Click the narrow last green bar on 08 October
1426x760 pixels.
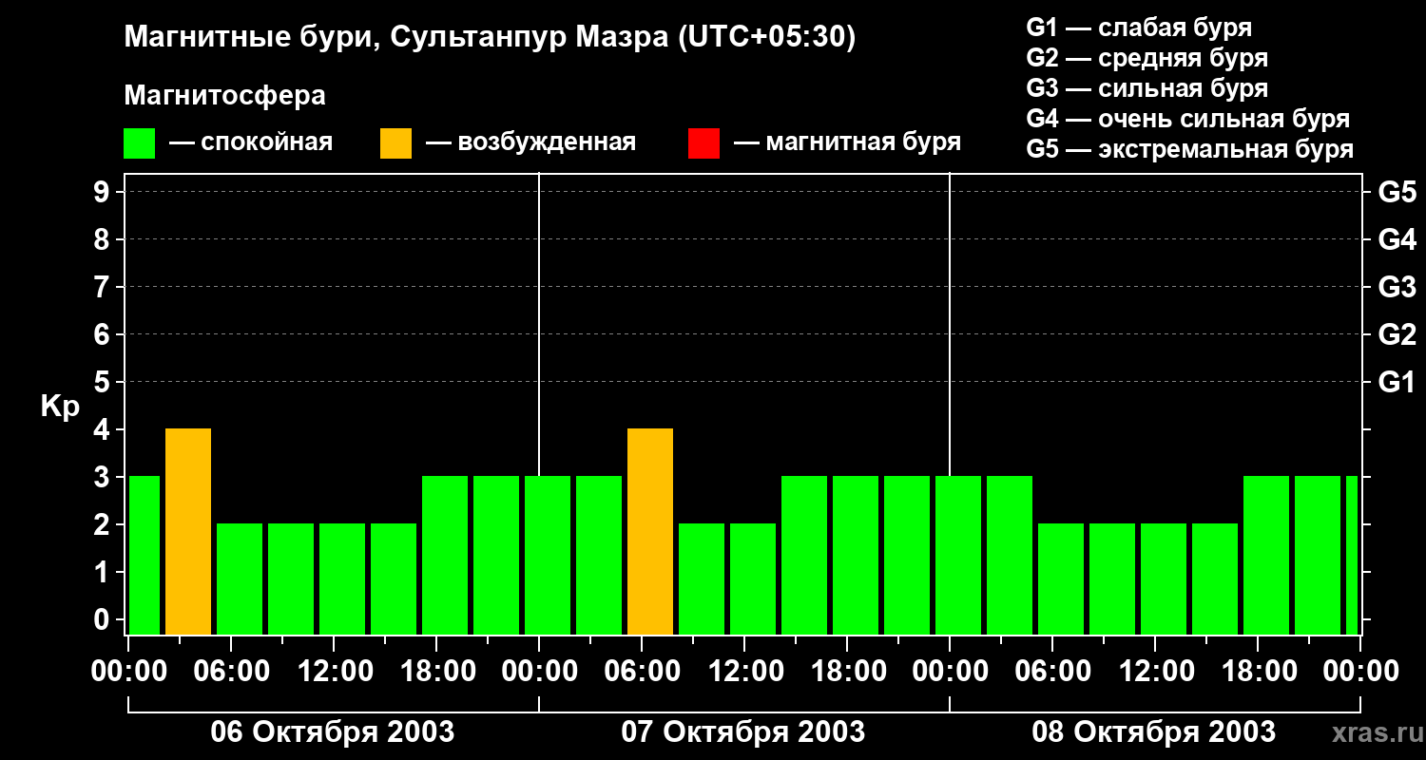[1352, 556]
